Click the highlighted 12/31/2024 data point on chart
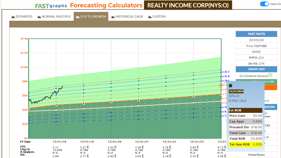 tap(220, 86)
